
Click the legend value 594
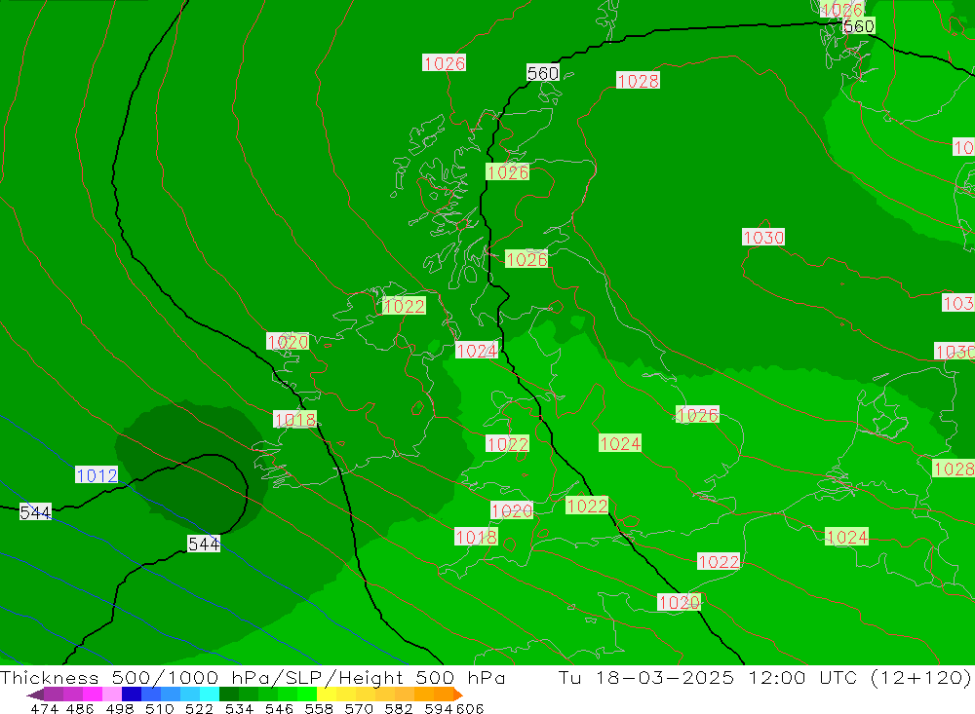(x=438, y=708)
